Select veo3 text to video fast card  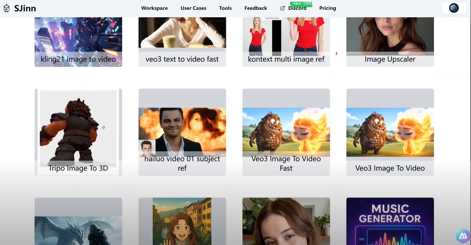pos(182,42)
